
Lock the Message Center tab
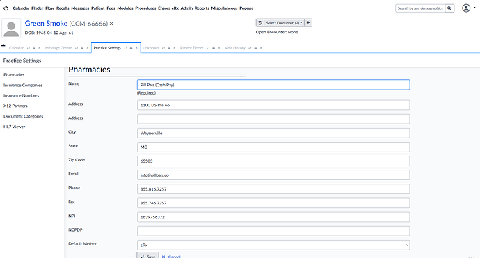(82, 48)
